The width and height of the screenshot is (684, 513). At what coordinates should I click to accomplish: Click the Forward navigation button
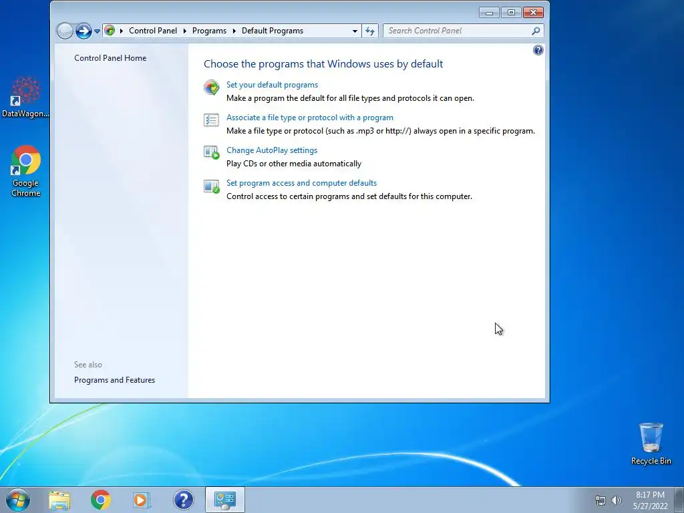coord(83,31)
